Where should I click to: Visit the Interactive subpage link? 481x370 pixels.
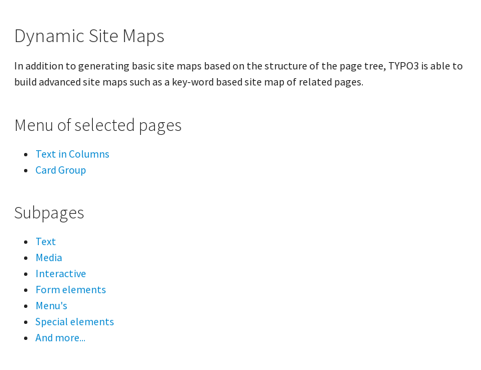coord(61,274)
